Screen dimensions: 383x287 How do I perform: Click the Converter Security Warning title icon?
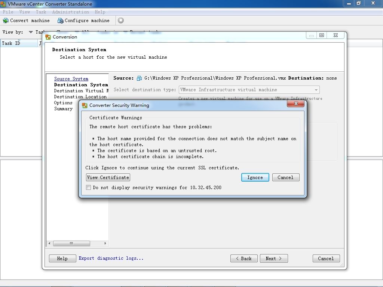[85, 105]
